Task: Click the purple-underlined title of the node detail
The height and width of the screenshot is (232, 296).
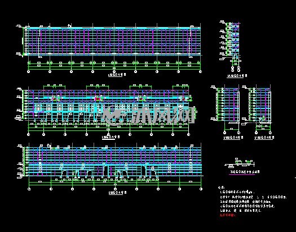Action: coord(245,172)
